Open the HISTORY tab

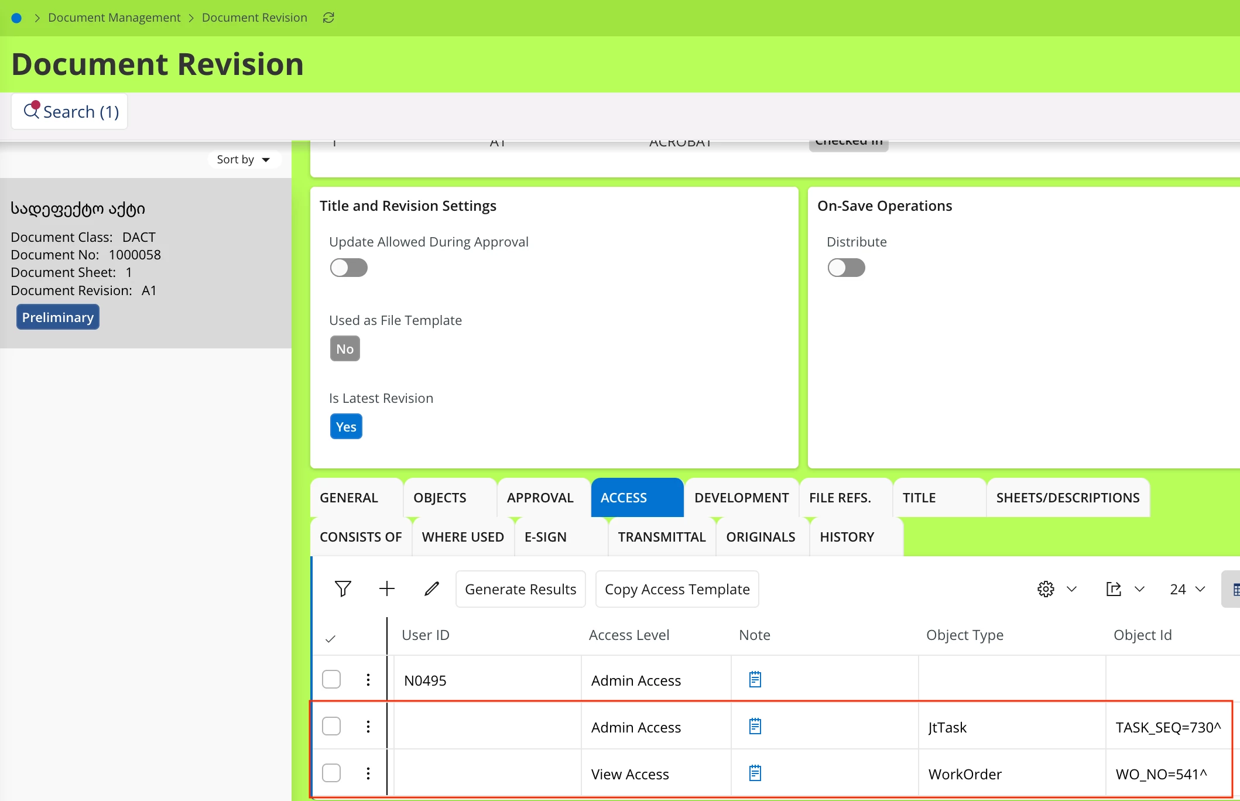pos(847,536)
